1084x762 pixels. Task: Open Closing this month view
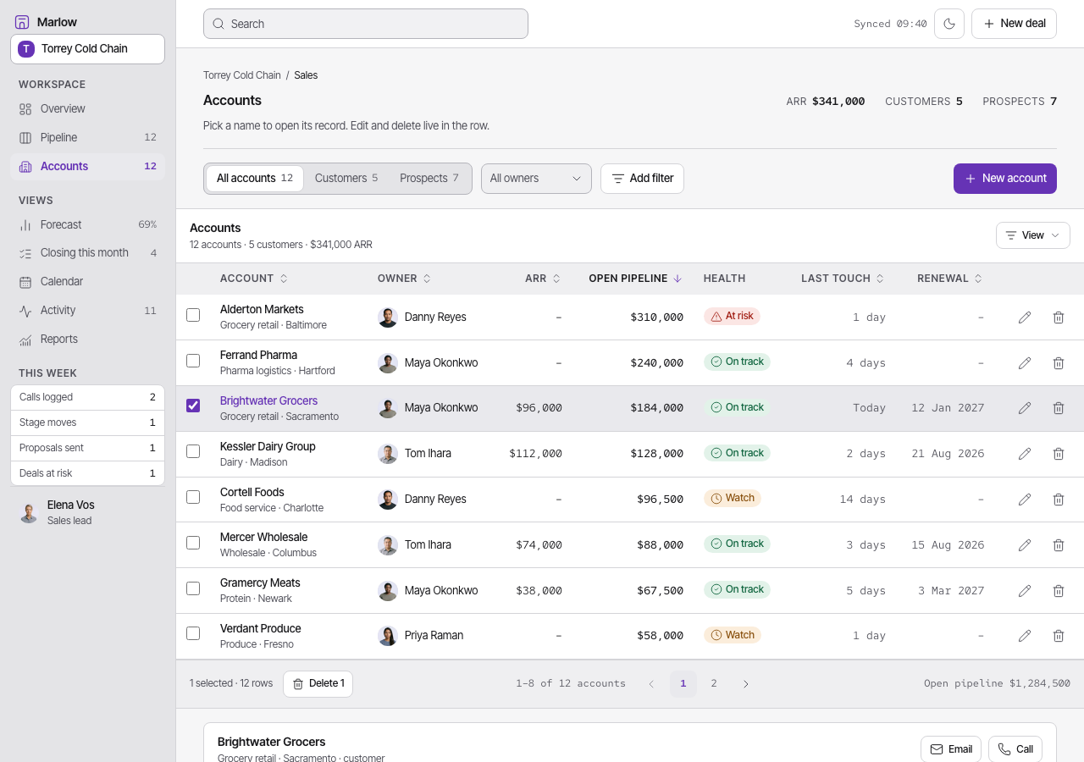pos(87,253)
